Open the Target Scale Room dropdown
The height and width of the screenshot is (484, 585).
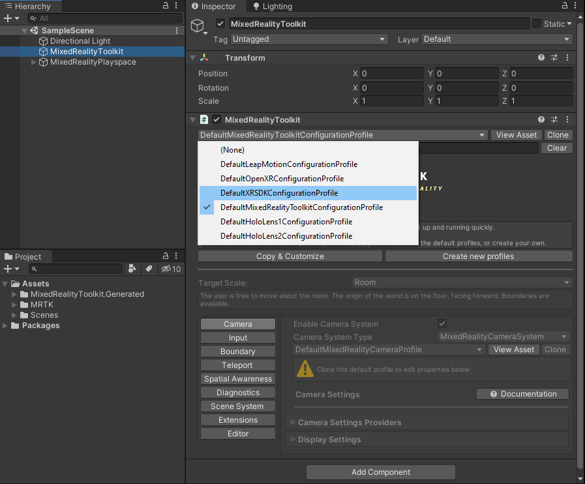pos(462,282)
